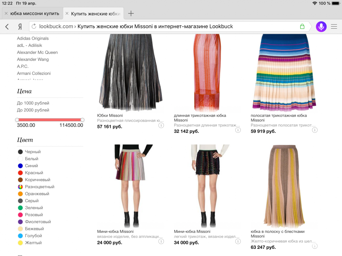Filter by Голубой color swatch
Image resolution: width=342 pixels, height=256 pixels.
pos(20,236)
